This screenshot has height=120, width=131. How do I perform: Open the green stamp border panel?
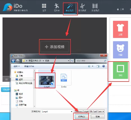[120, 70]
